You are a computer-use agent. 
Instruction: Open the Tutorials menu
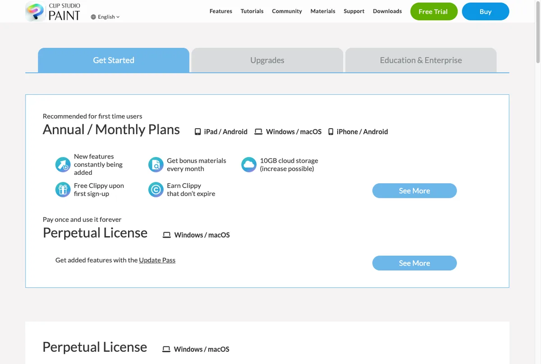point(252,11)
